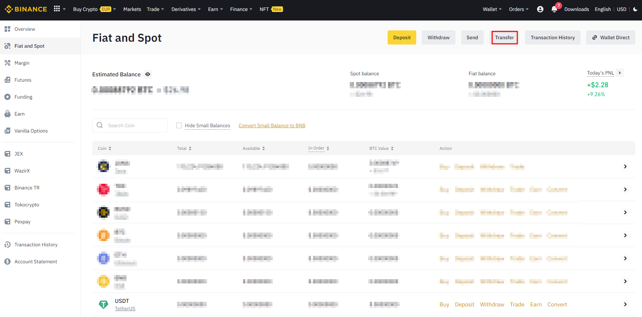The height and width of the screenshot is (317, 642).
Task: Click the USDT Tether coin icon
Action: point(103,304)
